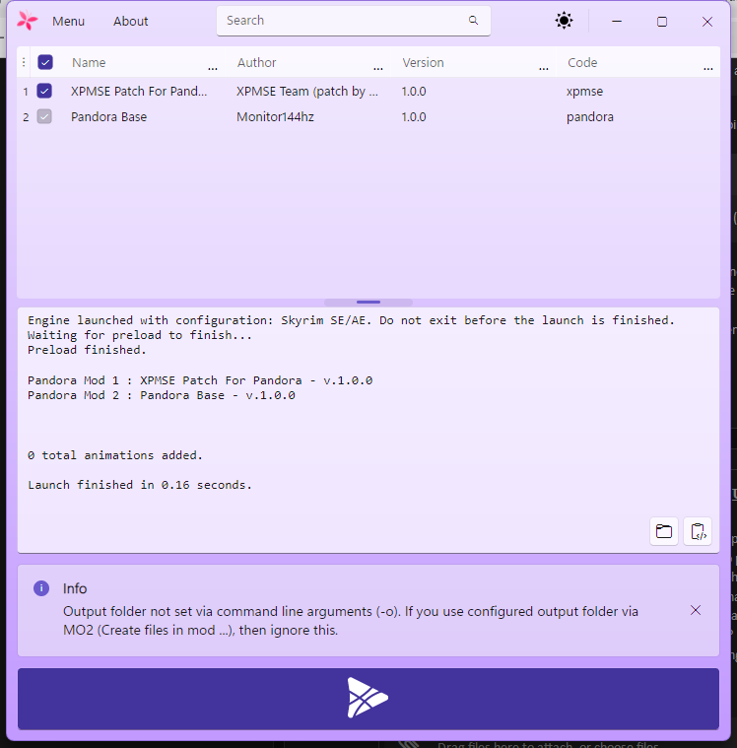
Task: Copy log to clipboard icon button
Action: [698, 531]
